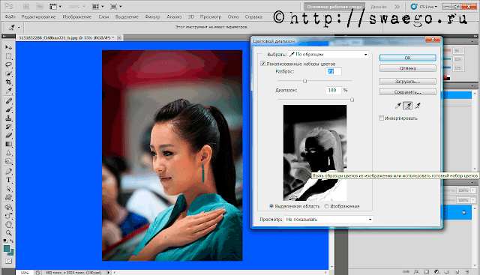Click the Сохранить... button
Screen dimensions: 480x275
pos(407,91)
